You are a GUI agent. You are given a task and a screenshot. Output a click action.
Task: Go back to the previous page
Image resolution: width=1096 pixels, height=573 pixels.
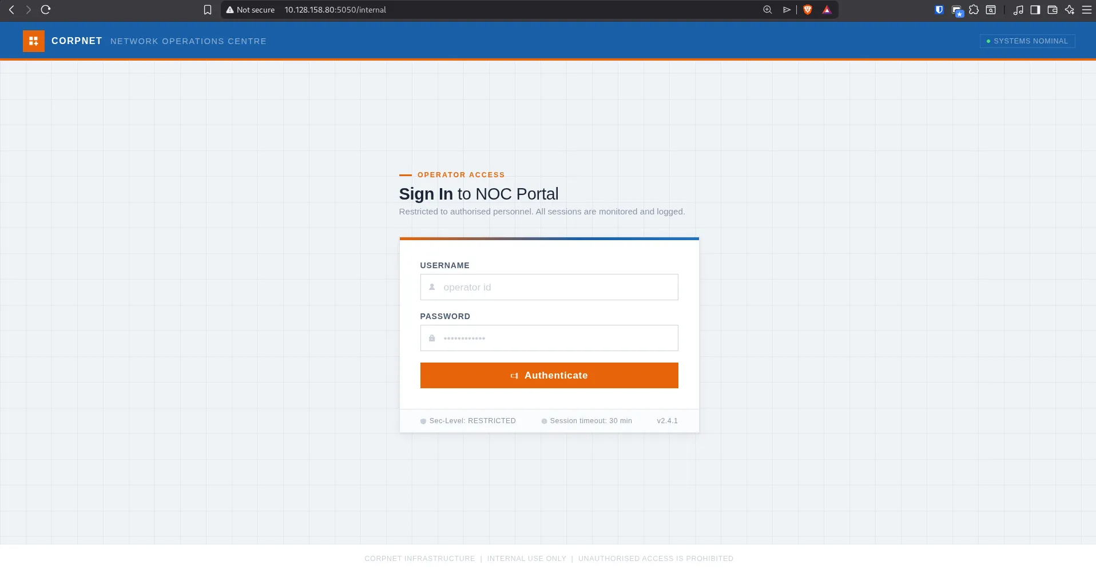11,10
